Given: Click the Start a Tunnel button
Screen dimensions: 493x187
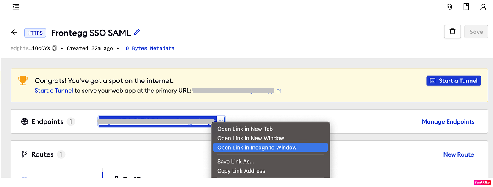Looking at the screenshot, I should [x=453, y=81].
